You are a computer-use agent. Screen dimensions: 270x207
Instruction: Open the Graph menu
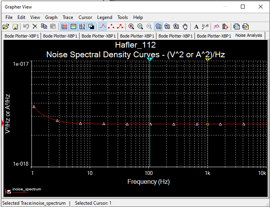(x=51, y=17)
